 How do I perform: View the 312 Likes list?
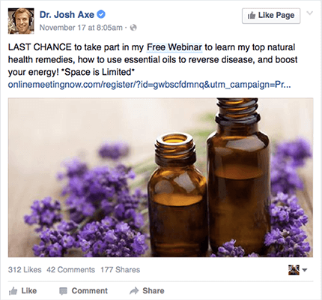point(25,270)
